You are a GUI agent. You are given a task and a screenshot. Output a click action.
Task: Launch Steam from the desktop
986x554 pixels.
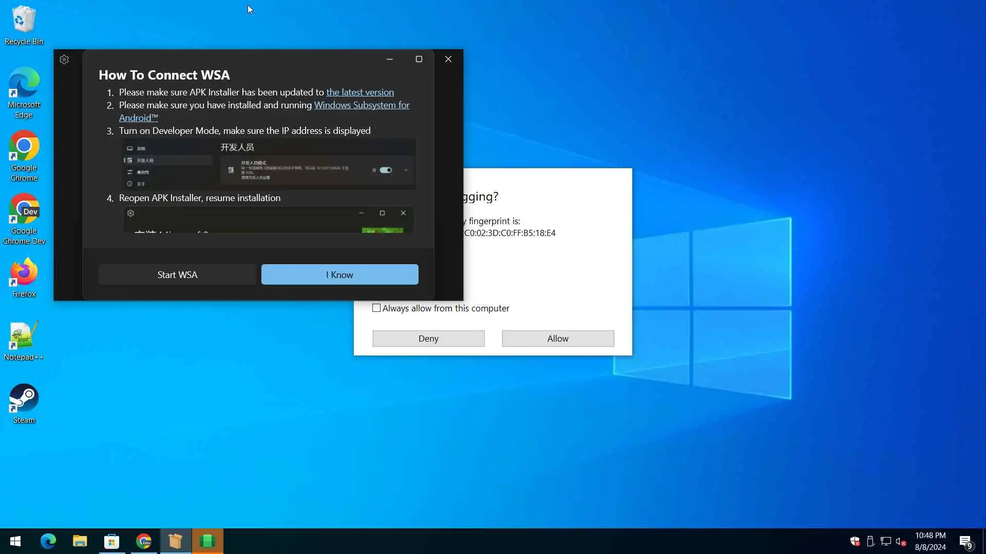(x=24, y=403)
